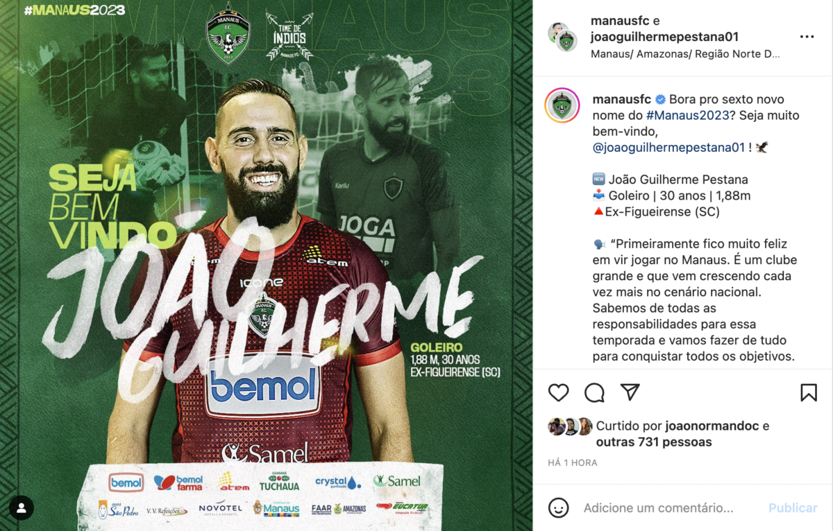Click the tagged people icon on photo
Image resolution: width=833 pixels, height=531 pixels.
tap(22, 507)
